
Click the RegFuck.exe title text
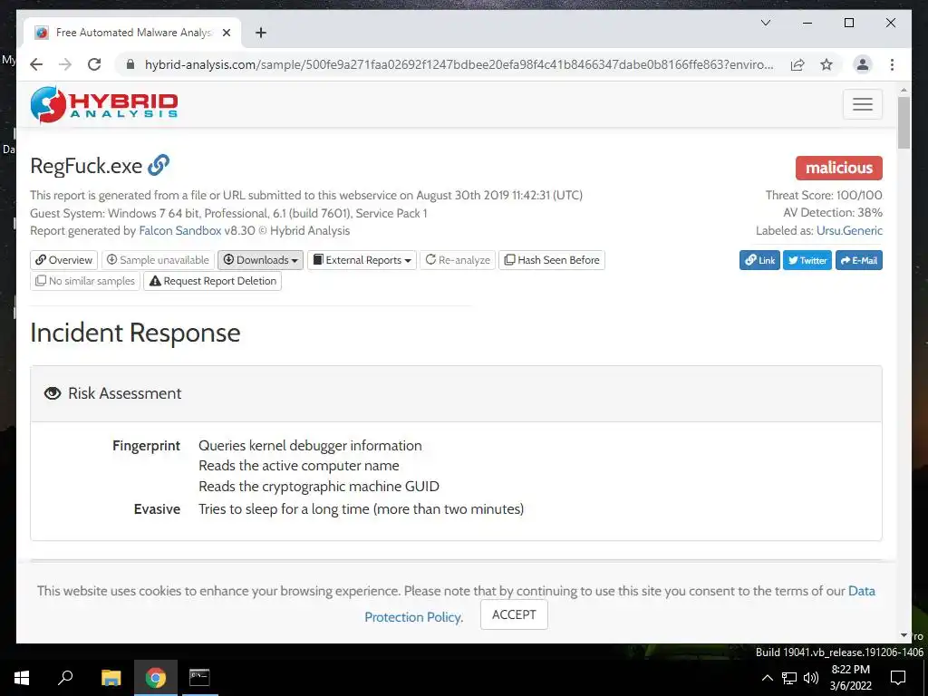coord(86,166)
